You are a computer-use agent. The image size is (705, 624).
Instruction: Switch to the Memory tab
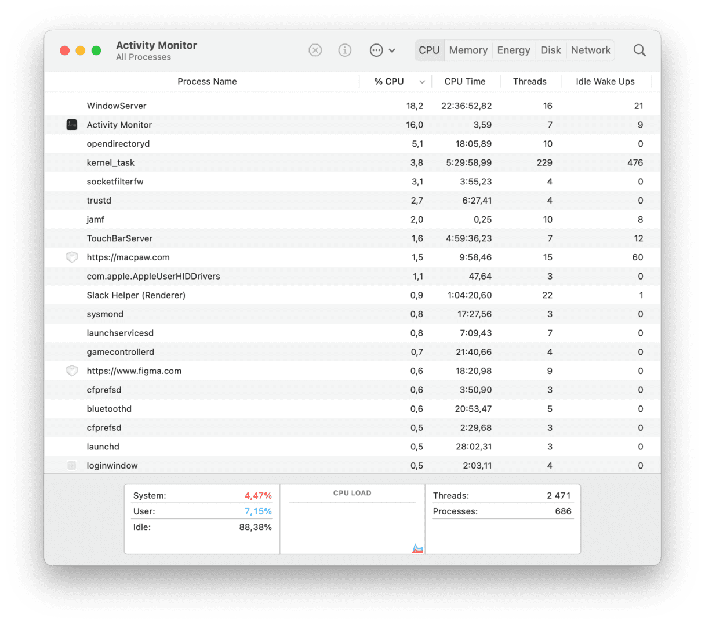click(468, 50)
